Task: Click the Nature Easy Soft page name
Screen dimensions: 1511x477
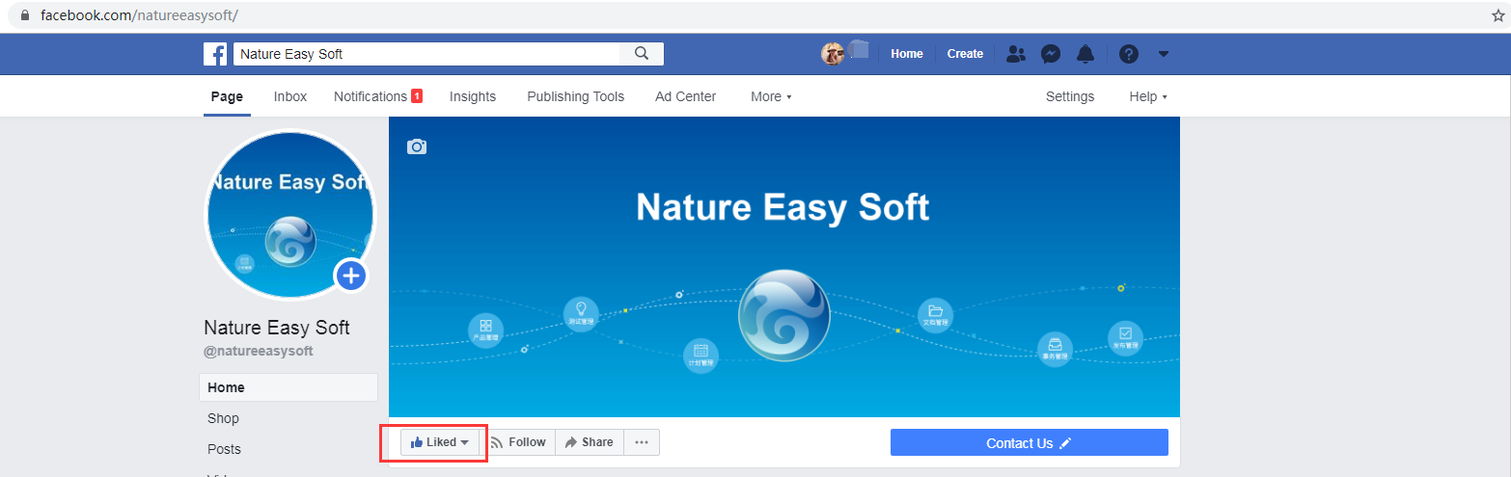Action: coord(277,328)
